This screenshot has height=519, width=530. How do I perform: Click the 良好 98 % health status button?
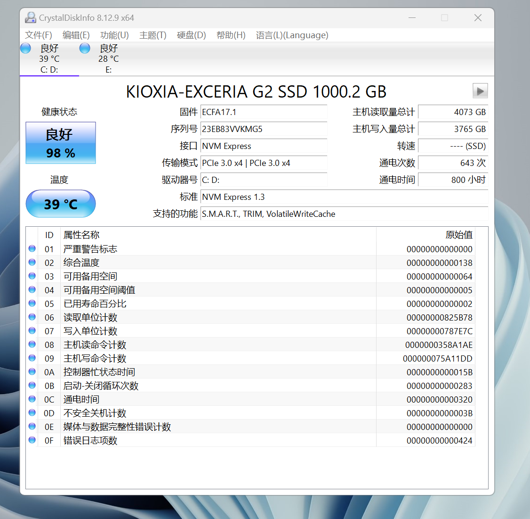click(x=61, y=143)
